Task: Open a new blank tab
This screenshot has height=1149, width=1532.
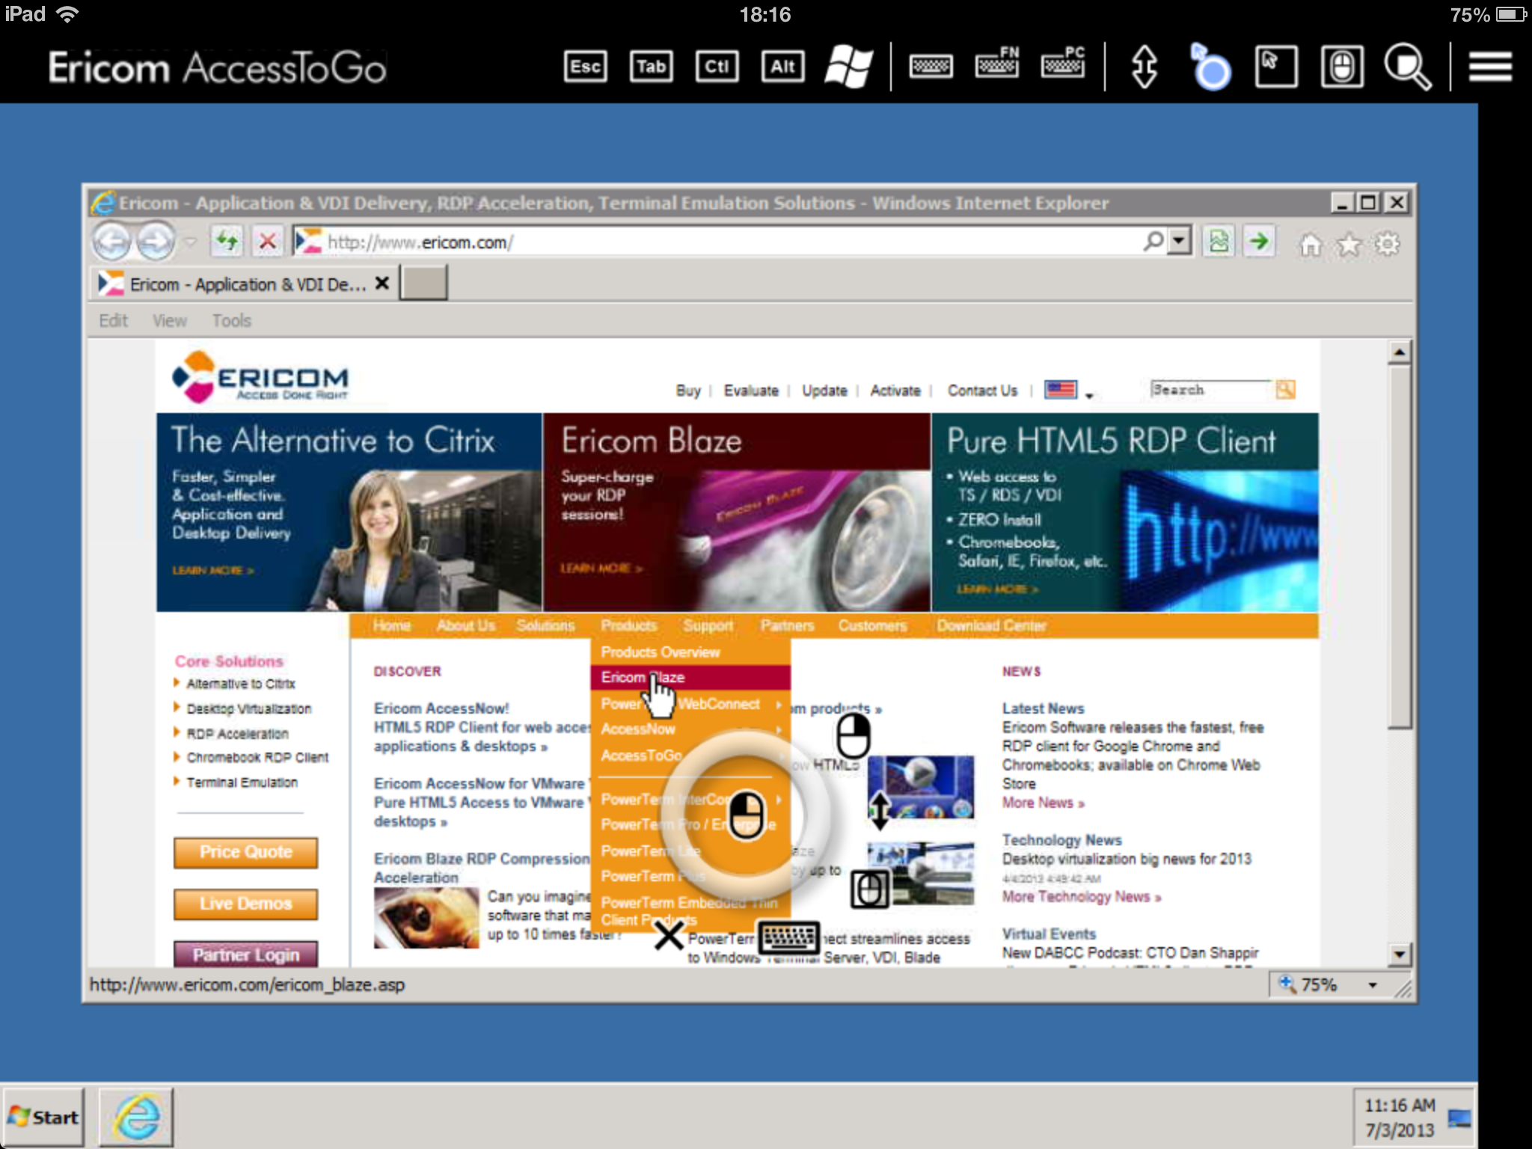Action: (424, 284)
